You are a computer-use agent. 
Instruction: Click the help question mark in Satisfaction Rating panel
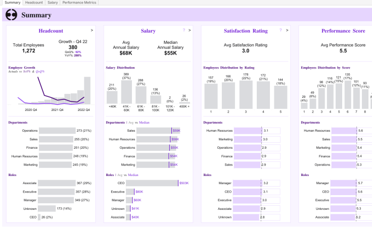[281, 30]
